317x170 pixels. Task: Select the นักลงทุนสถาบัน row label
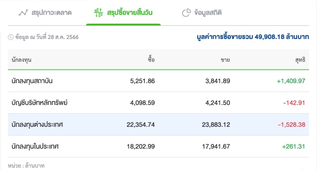32,81
